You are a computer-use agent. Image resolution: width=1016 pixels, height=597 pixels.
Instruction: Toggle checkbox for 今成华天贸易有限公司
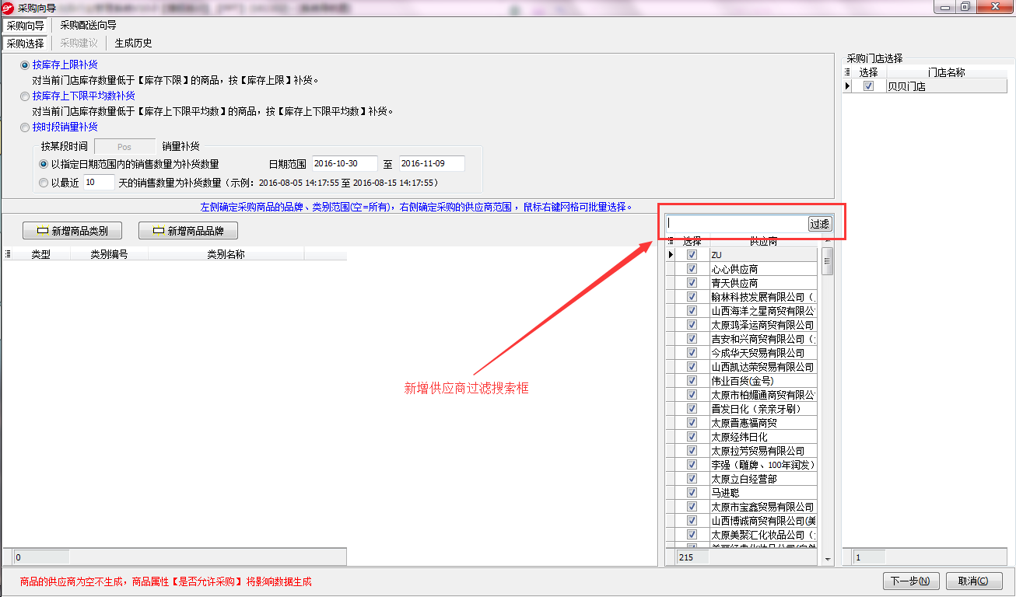click(692, 353)
